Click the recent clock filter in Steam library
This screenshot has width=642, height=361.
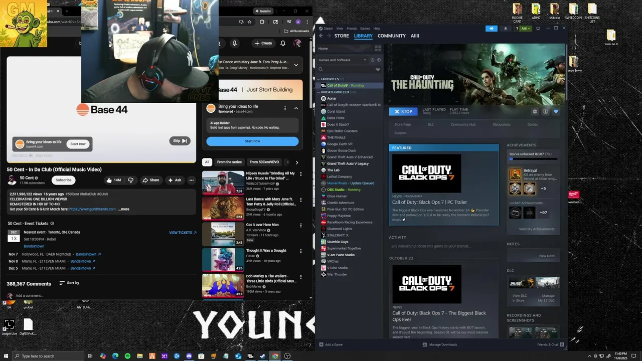(372, 60)
